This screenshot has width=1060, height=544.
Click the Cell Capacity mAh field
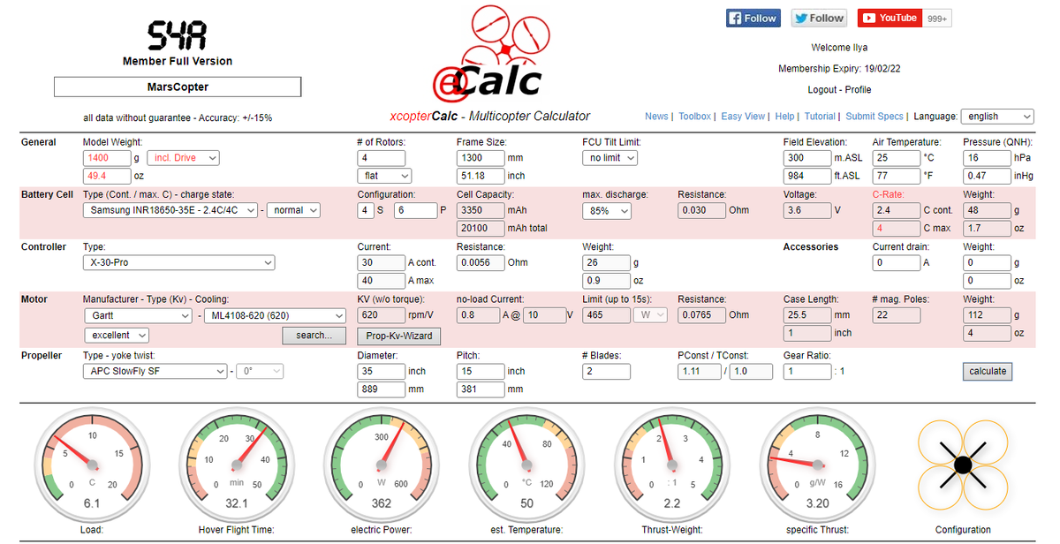[481, 210]
